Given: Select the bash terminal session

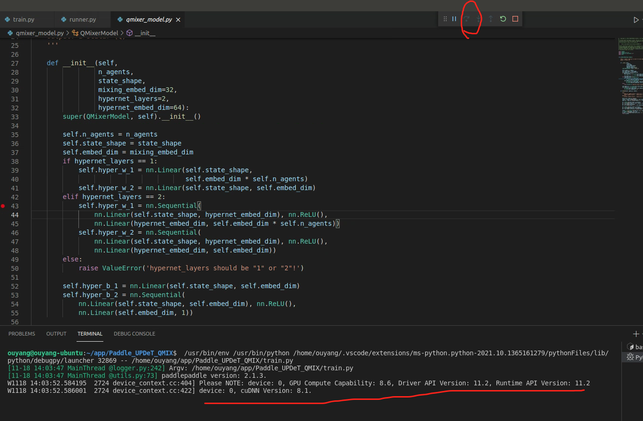Looking at the screenshot, I should (634, 346).
